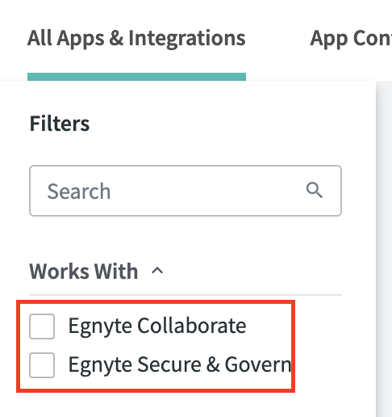Click the gray area right of Filters panel

point(384,248)
